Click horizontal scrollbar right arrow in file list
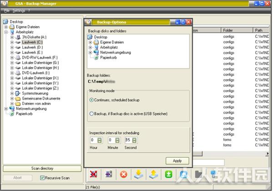The image size is (273, 191). (267, 153)
